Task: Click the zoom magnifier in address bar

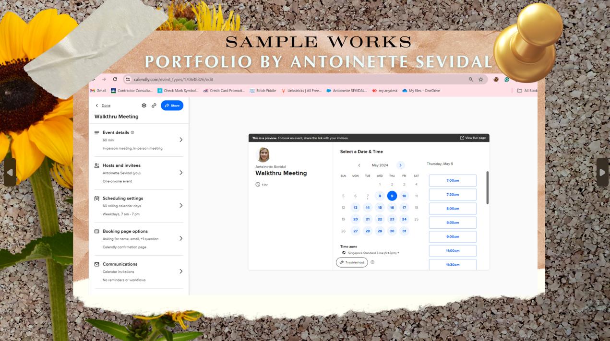Action: (x=471, y=80)
